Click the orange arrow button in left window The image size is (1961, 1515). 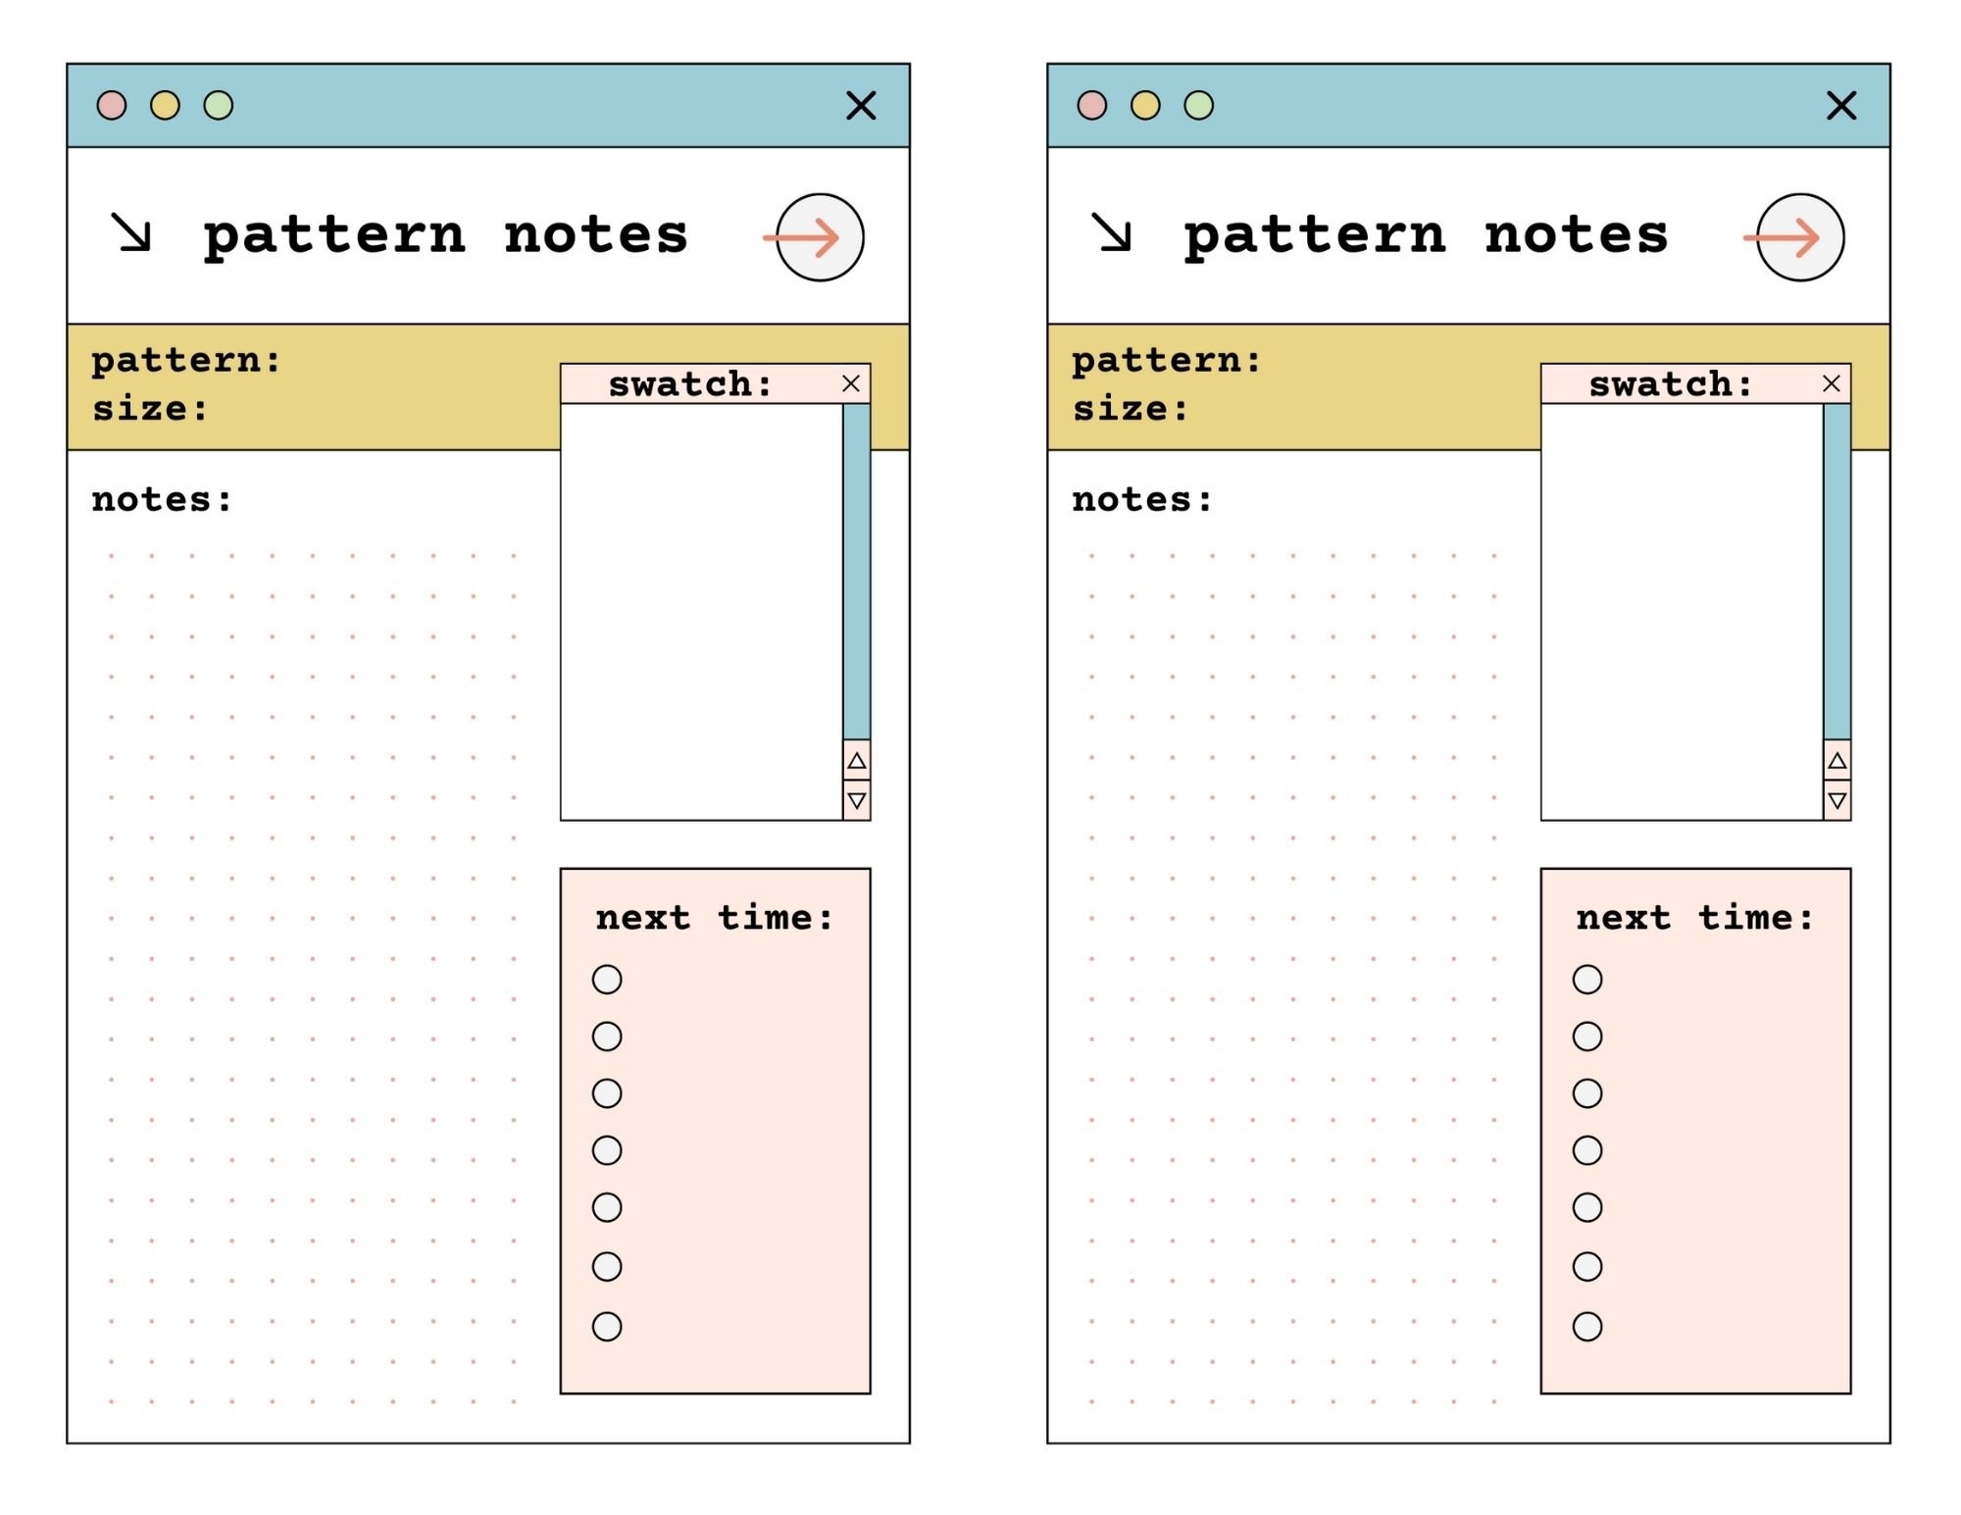pyautogui.click(x=819, y=237)
